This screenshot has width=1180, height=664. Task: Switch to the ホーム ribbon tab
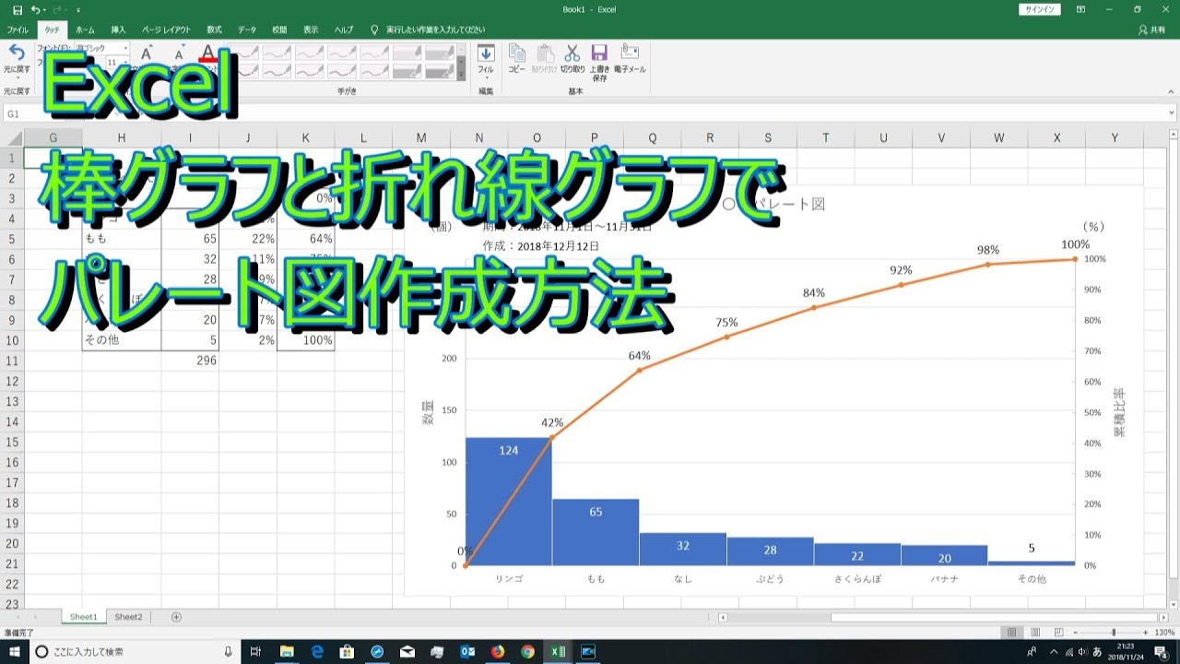[x=85, y=30]
